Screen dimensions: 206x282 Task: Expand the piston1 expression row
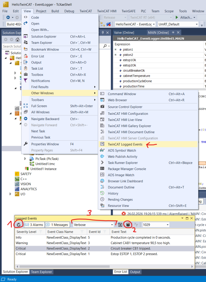click(x=116, y=50)
